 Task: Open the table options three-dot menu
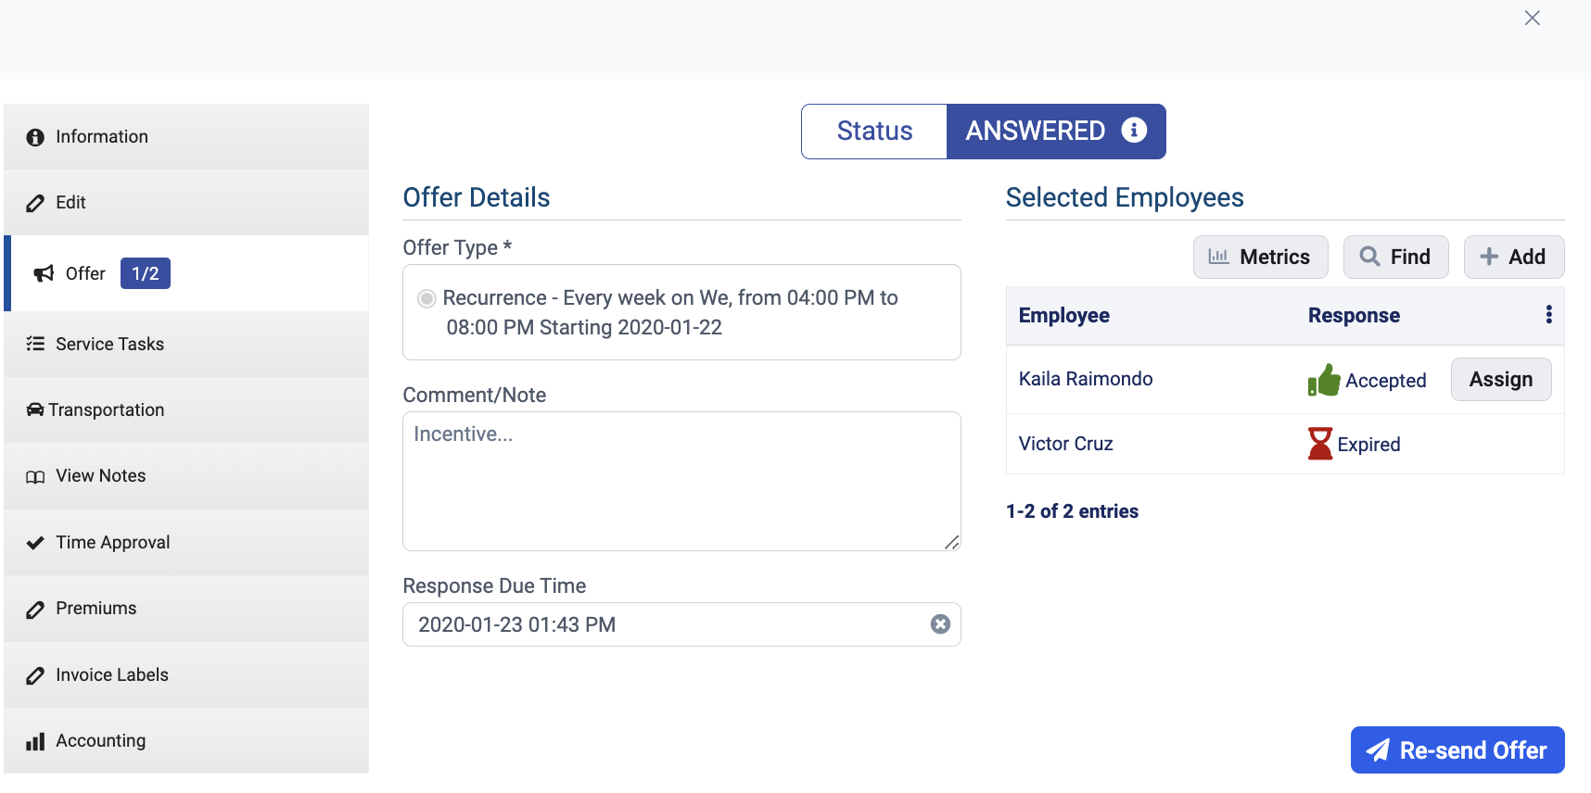pyautogui.click(x=1548, y=315)
